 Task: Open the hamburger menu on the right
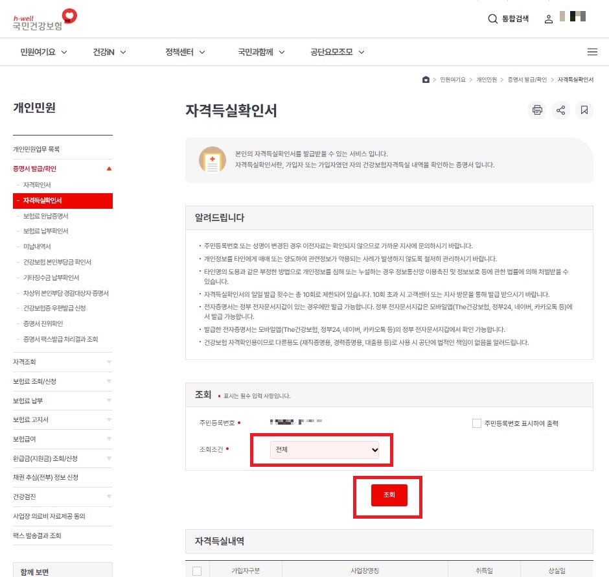pos(592,51)
